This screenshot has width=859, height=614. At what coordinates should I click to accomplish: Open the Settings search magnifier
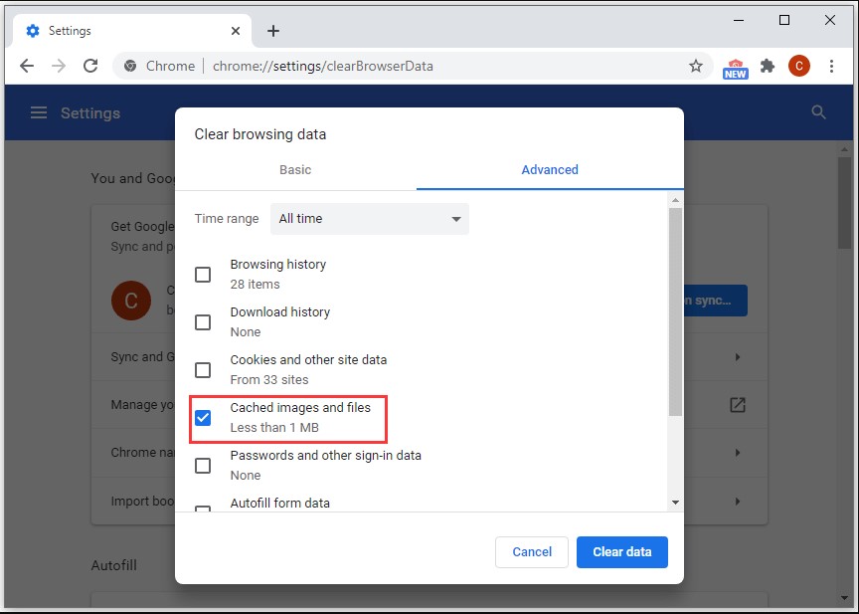click(817, 112)
